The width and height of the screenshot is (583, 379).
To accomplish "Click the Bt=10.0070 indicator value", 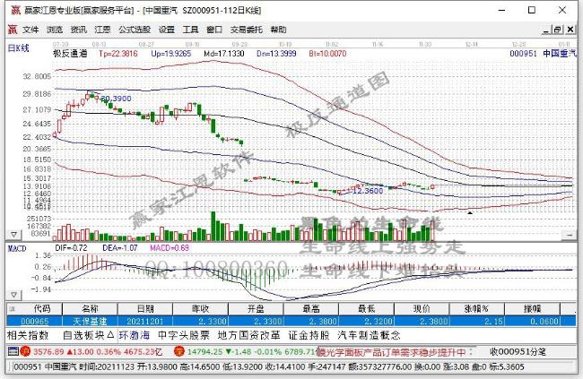I will [x=327, y=54].
